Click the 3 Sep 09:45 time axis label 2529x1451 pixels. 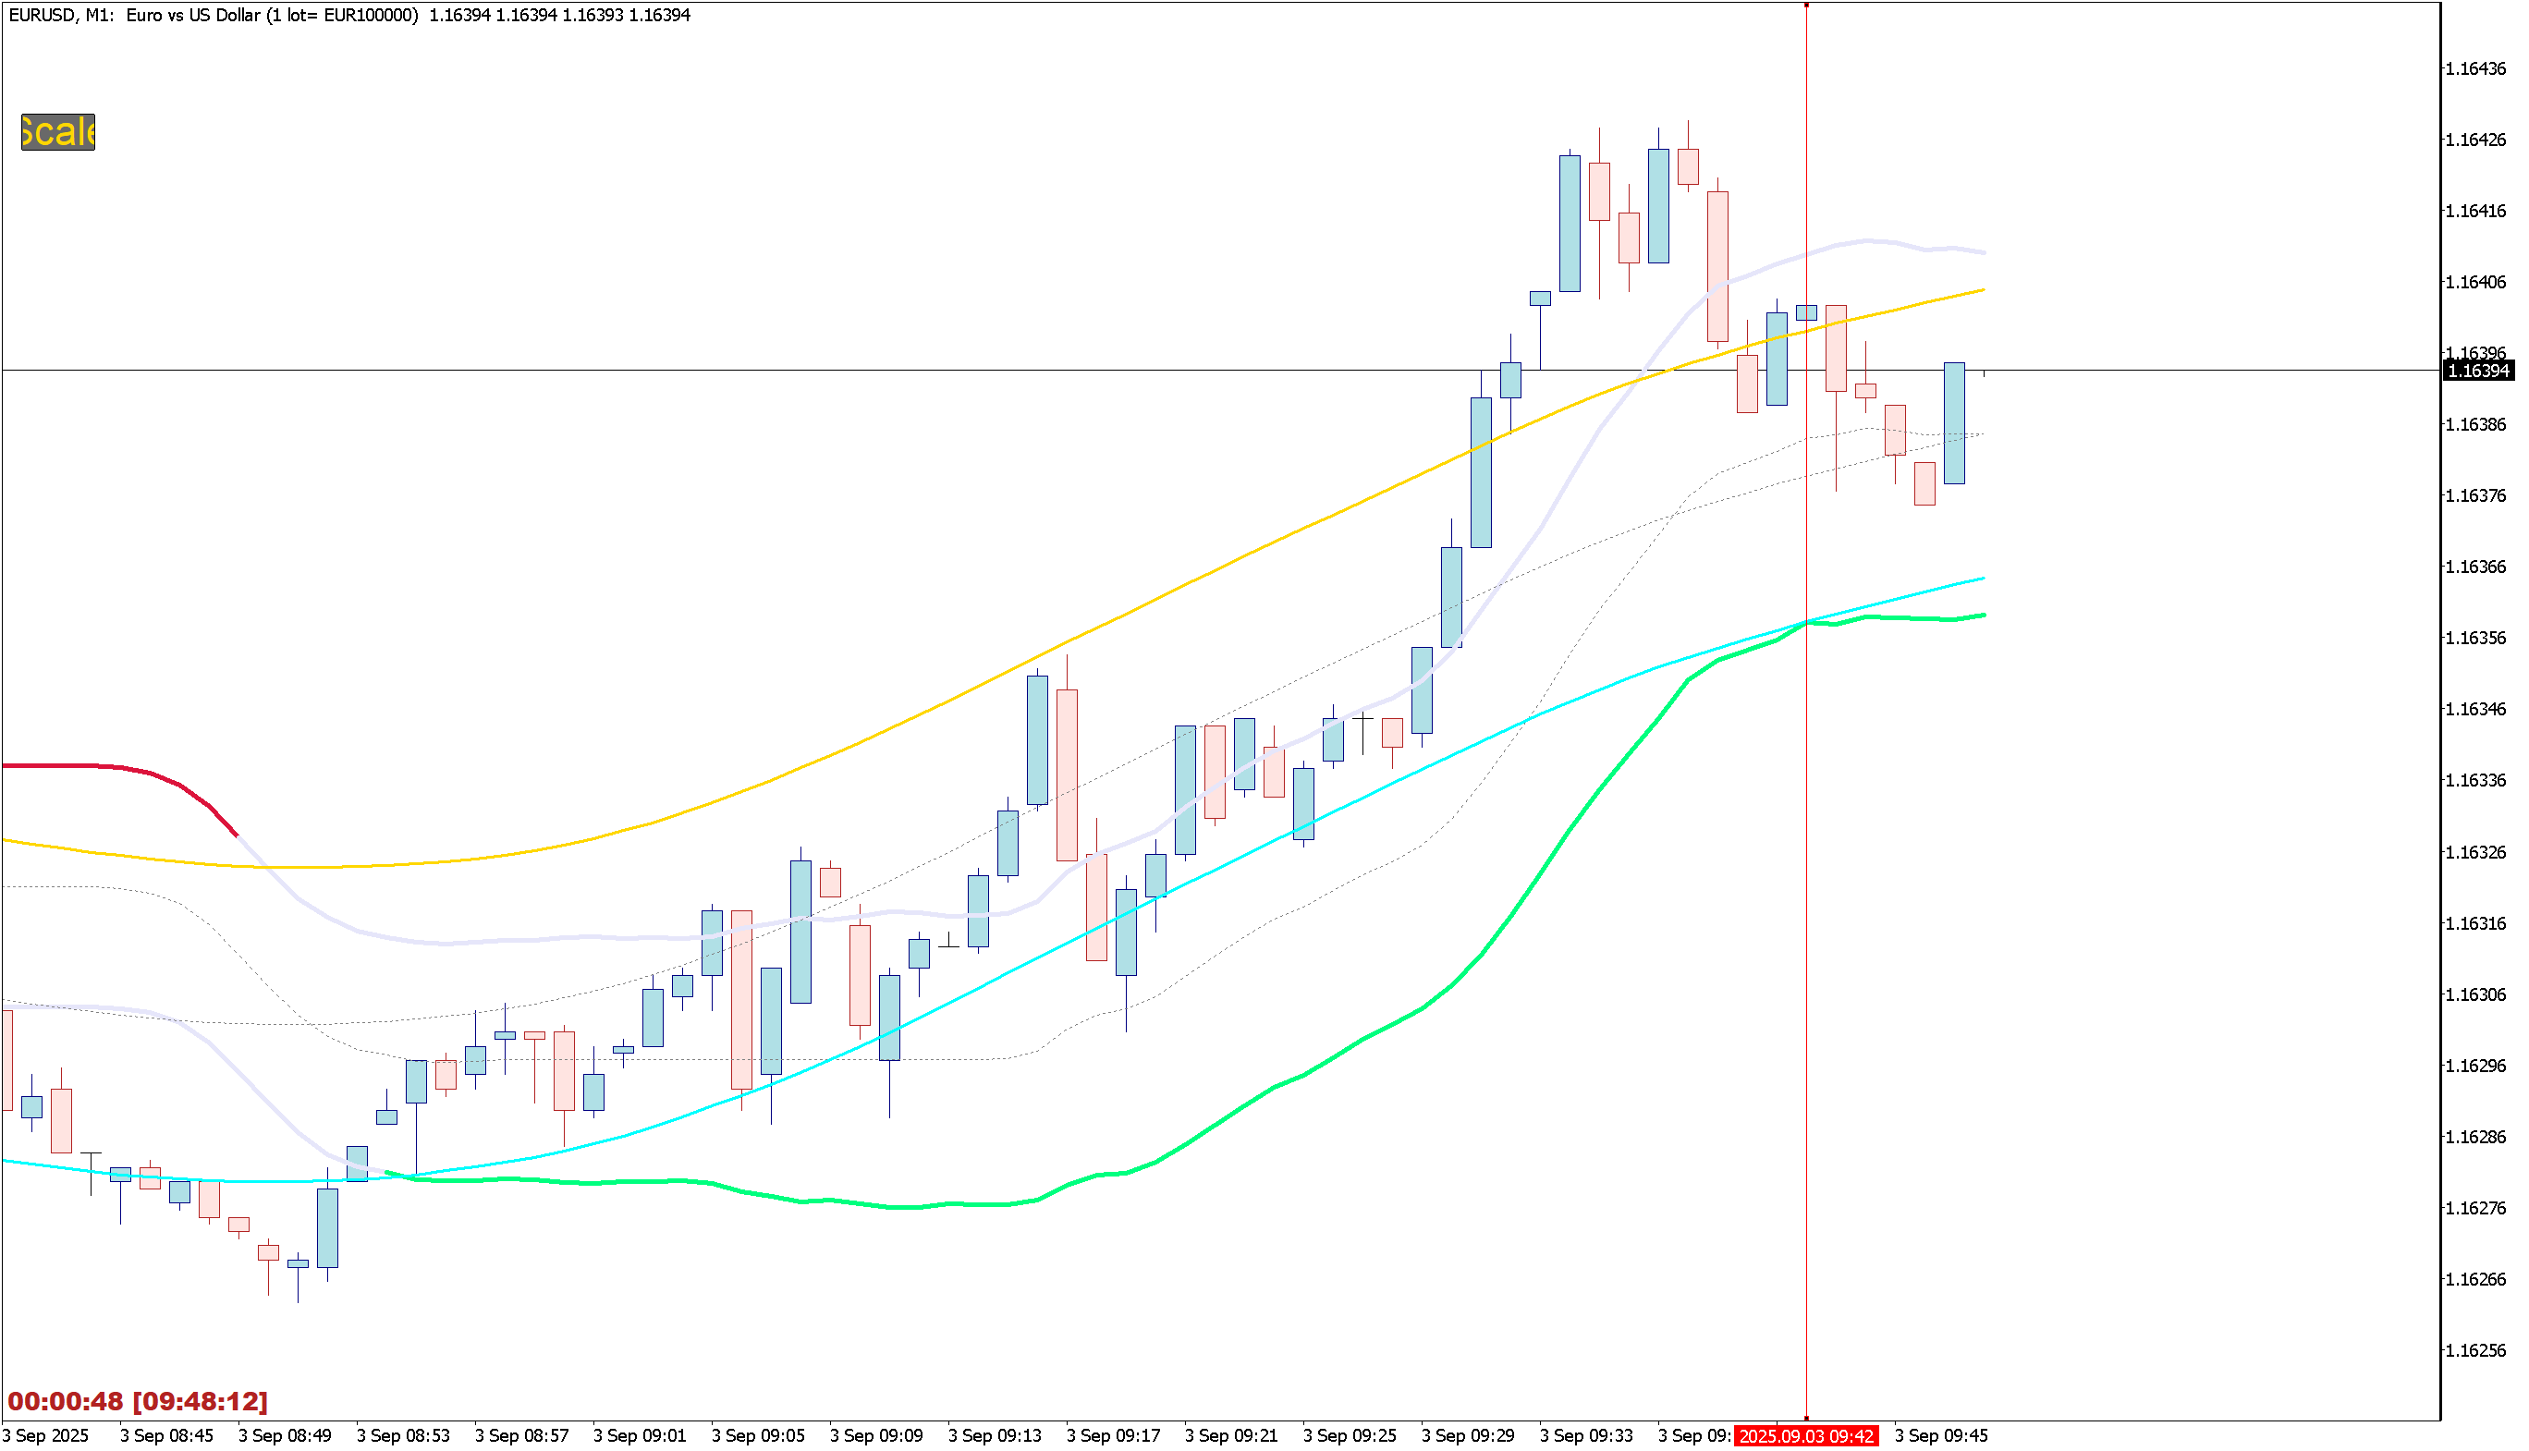[1941, 1436]
